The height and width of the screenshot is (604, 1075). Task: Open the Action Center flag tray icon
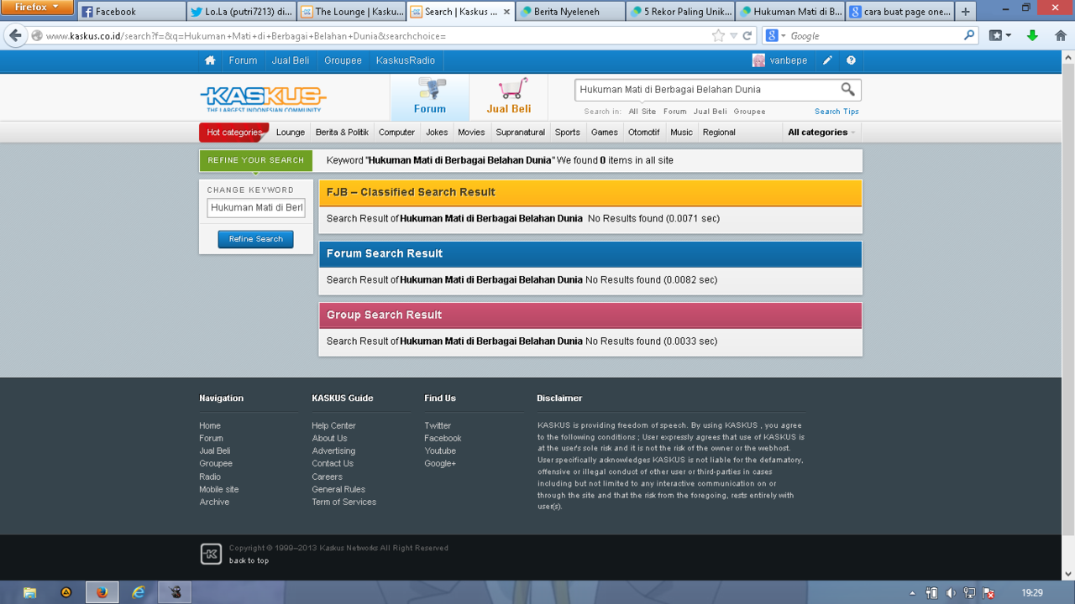click(x=988, y=593)
